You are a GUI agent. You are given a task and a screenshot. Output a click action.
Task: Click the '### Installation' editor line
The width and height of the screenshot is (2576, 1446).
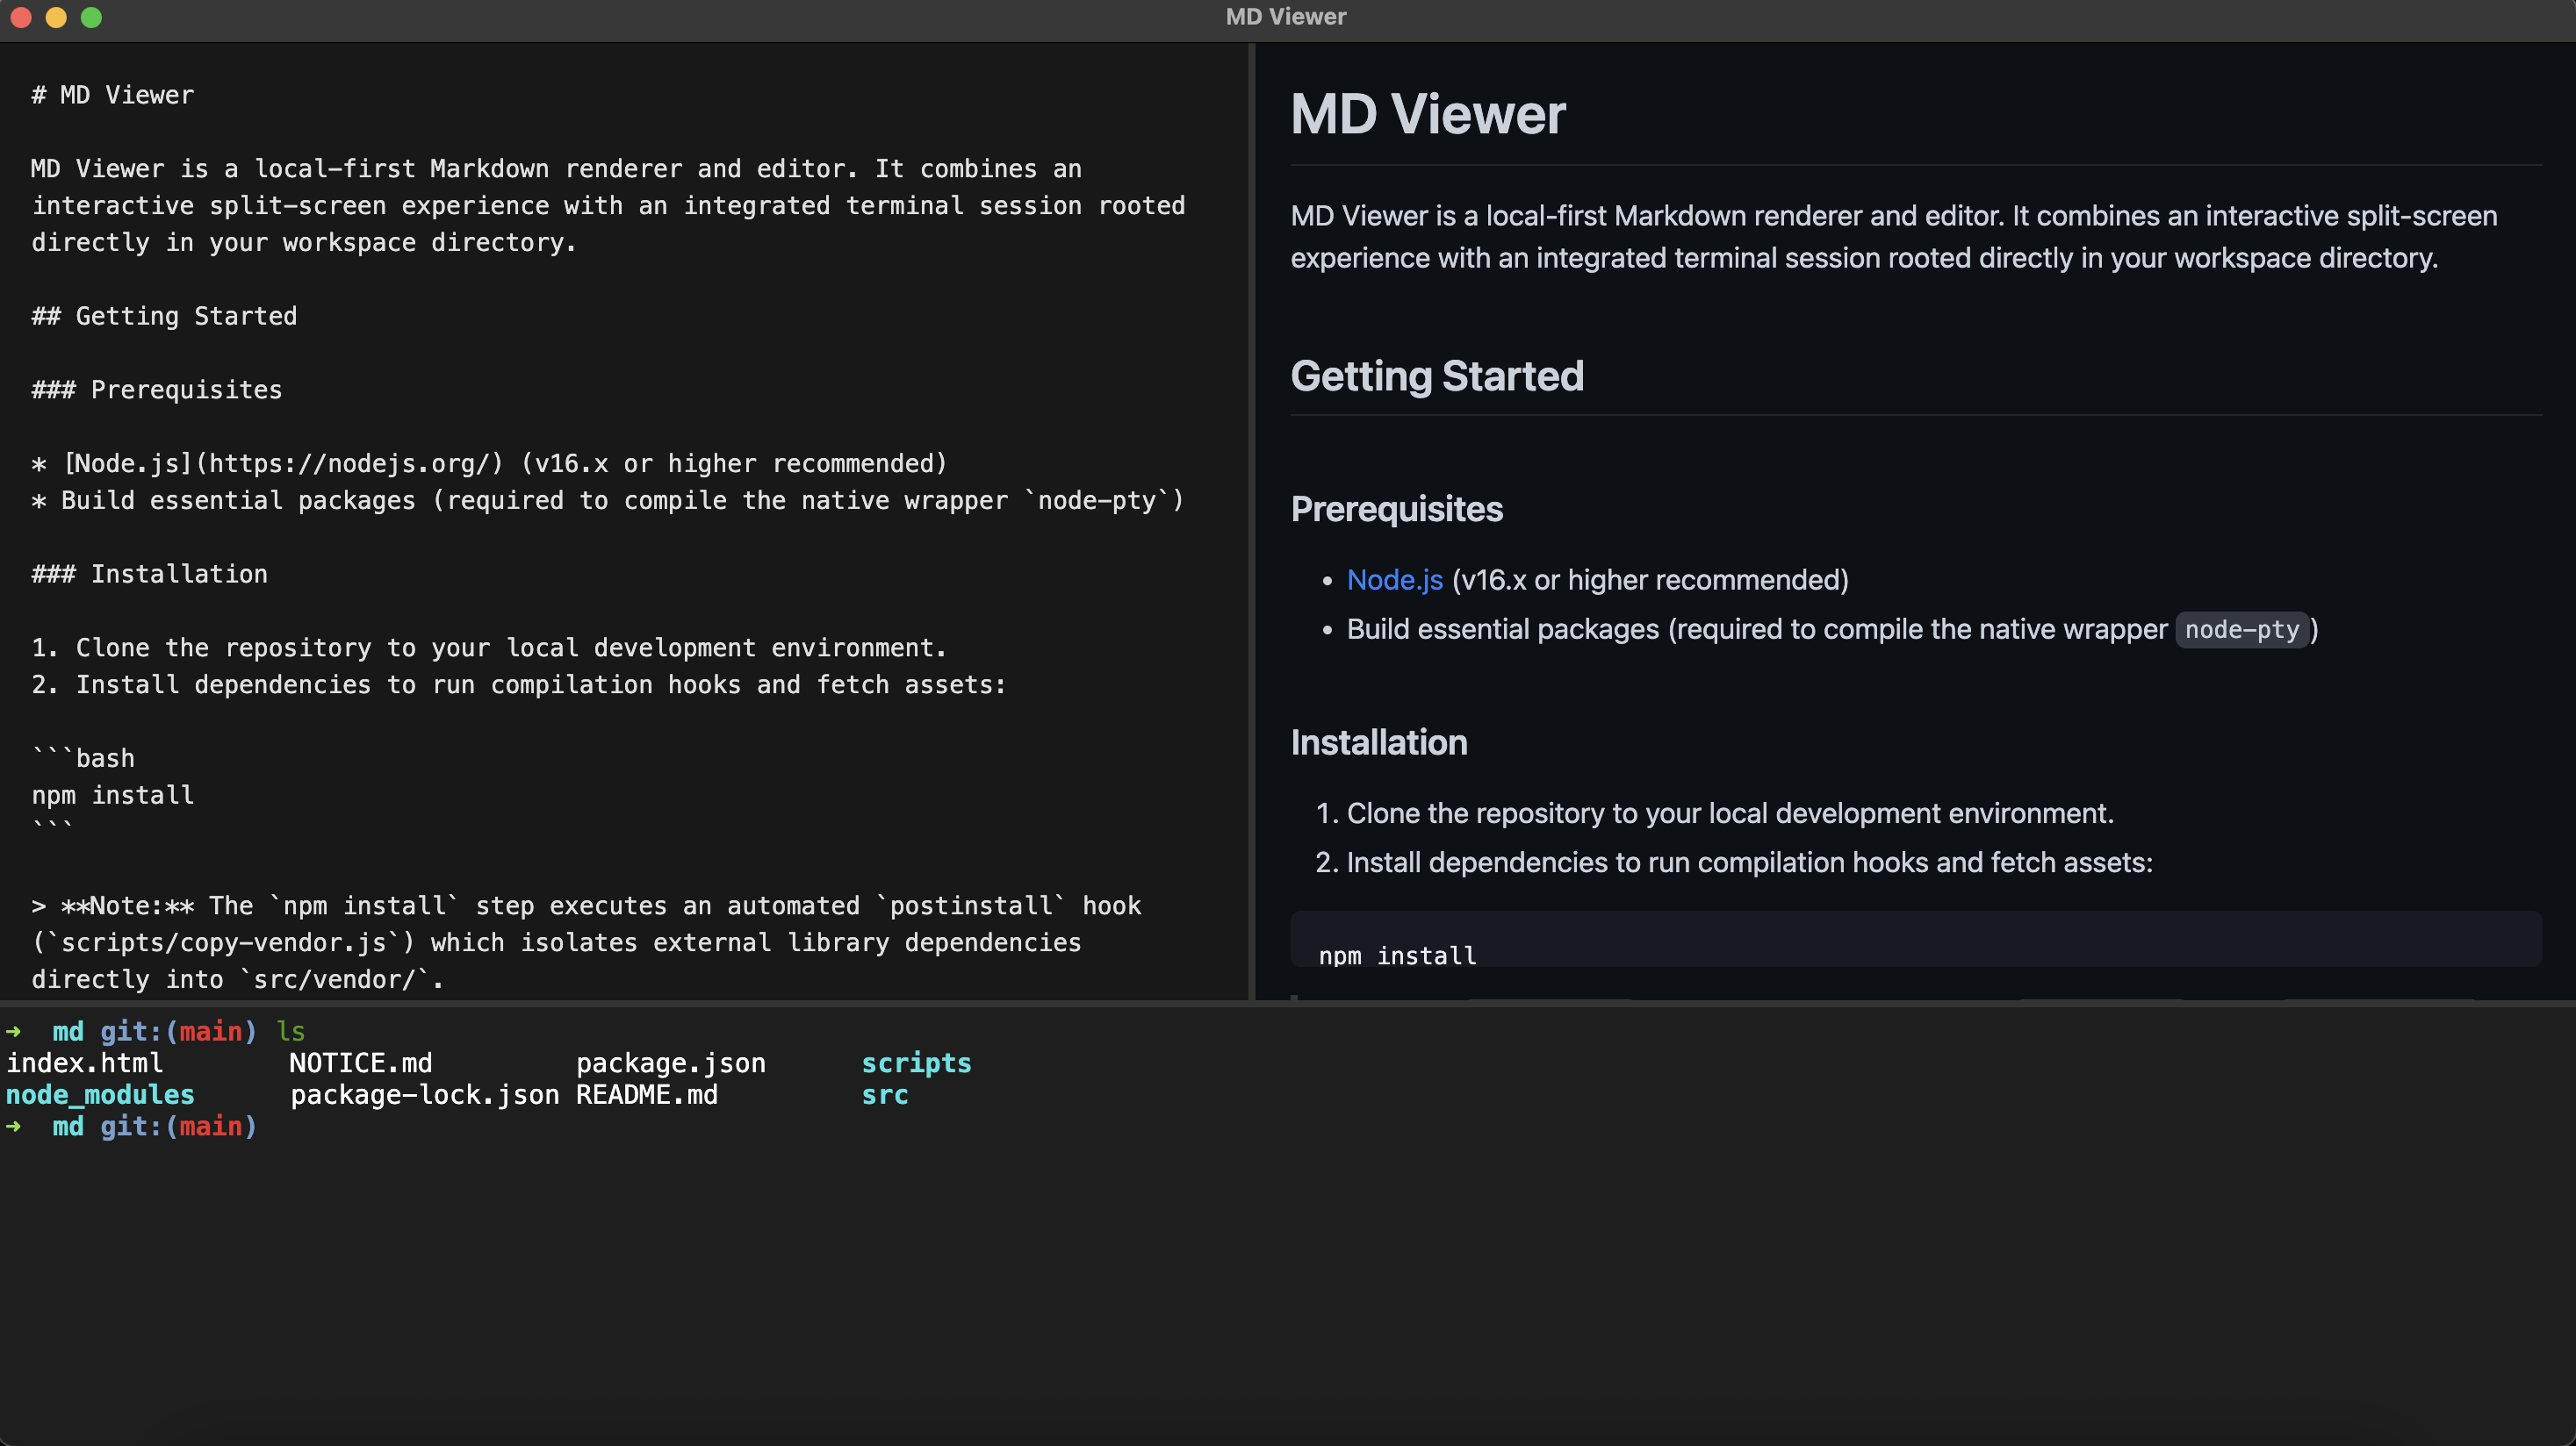click(149, 574)
